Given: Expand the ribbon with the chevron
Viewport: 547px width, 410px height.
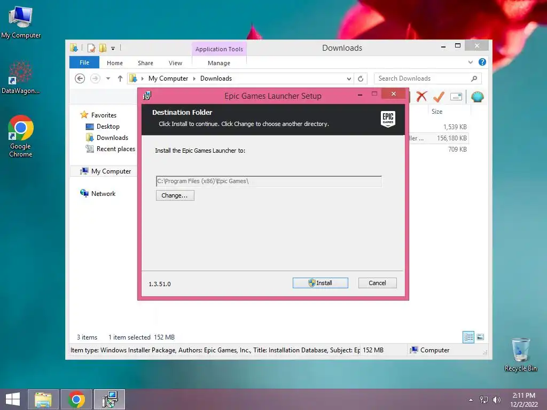Looking at the screenshot, I should (471, 62).
